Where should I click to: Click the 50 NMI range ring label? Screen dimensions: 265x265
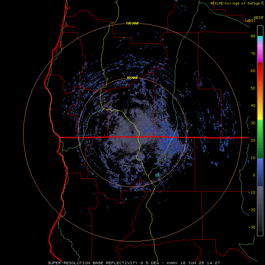132,78
